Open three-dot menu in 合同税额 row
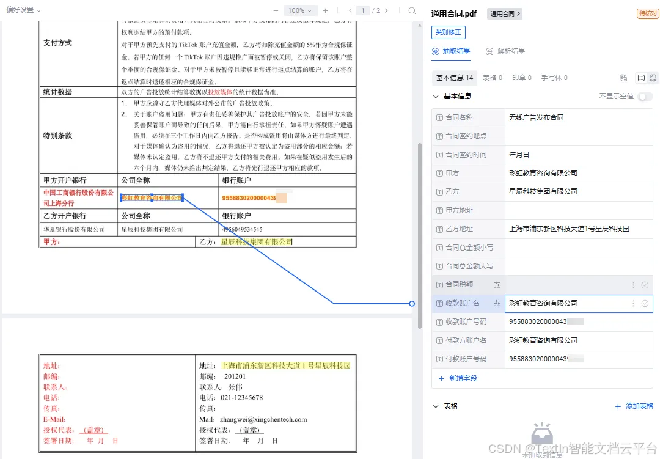660x459 pixels. click(x=633, y=285)
